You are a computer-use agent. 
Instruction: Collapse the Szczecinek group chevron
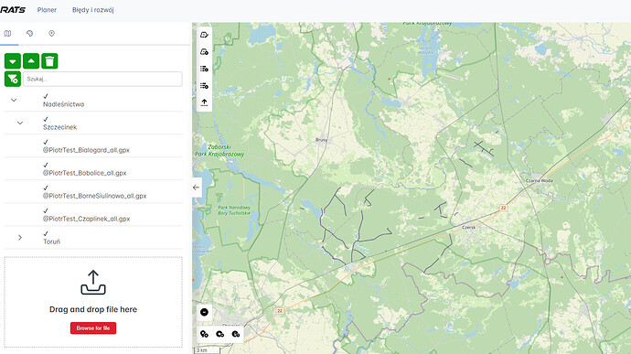click(x=20, y=123)
